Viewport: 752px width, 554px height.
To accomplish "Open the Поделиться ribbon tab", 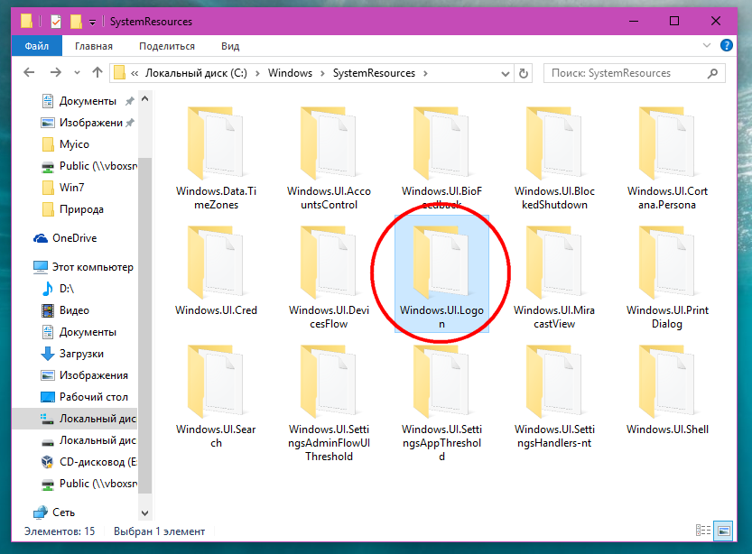I will click(167, 46).
